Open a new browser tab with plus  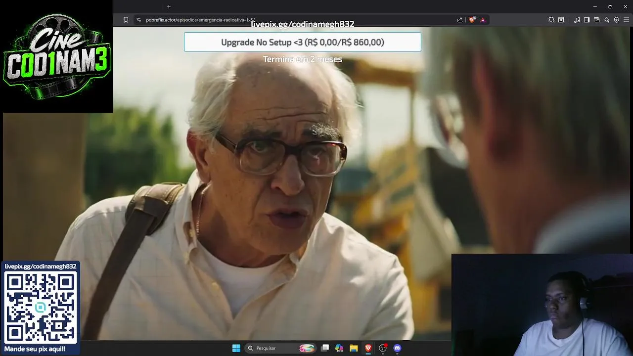pos(169,6)
